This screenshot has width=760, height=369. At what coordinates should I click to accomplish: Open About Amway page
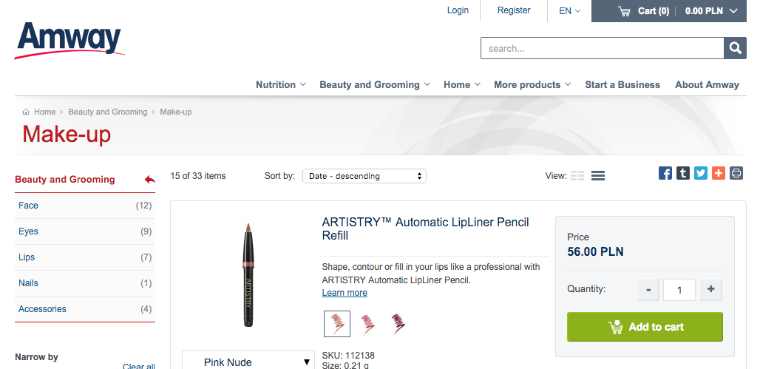pyautogui.click(x=708, y=84)
